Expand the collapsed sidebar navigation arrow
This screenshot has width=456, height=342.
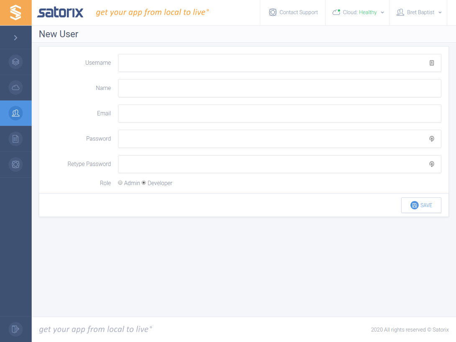[x=15, y=37]
